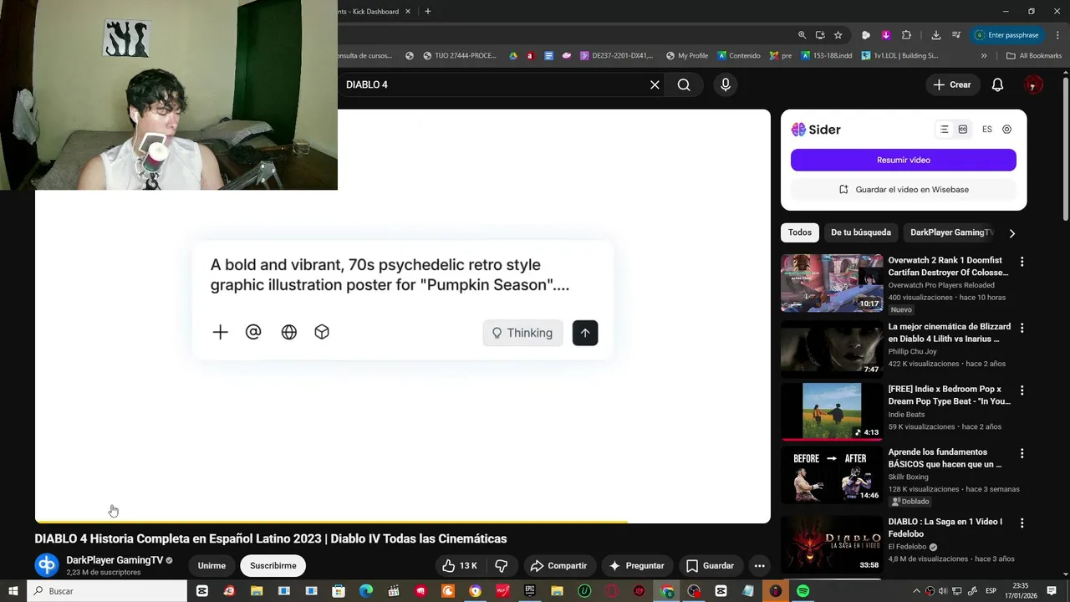The image size is (1070, 602).
Task: Select the Todos filter chip
Action: click(x=800, y=232)
